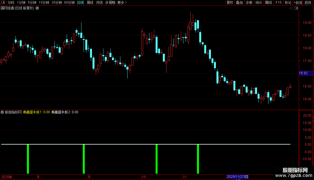Select the 30分钟 period
The height and width of the screenshot is (180, 314).
(57, 2)
